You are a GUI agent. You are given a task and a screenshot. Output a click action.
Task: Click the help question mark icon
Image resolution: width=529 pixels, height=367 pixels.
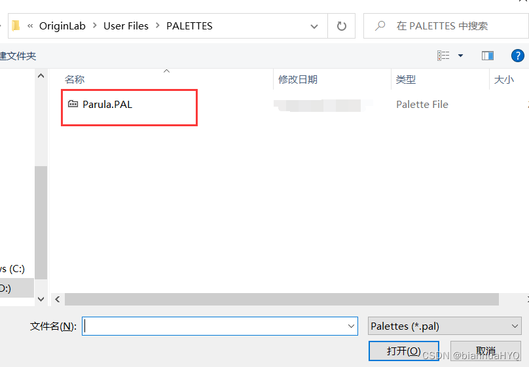coord(517,56)
